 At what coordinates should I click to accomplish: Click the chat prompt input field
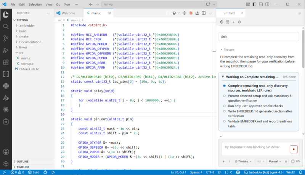click(255, 147)
